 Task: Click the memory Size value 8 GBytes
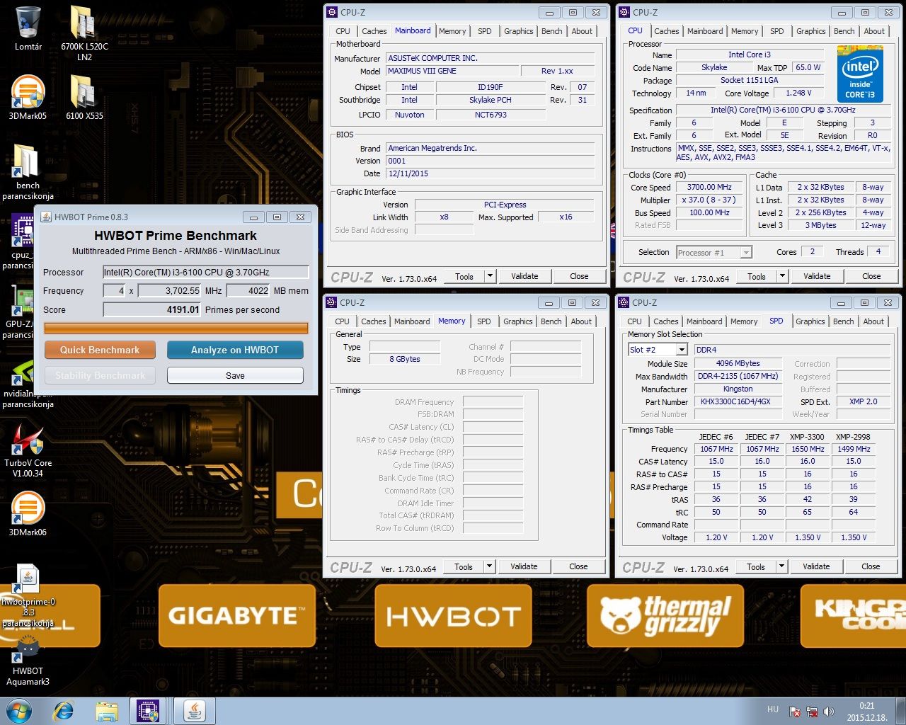404,359
